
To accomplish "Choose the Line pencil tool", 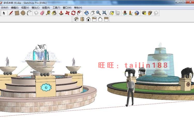I will click(11, 13).
